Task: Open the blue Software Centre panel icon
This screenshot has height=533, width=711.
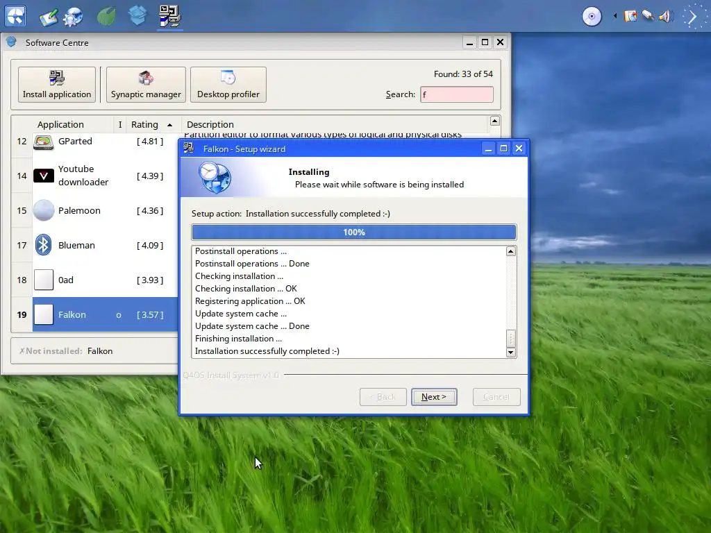Action: [137, 16]
